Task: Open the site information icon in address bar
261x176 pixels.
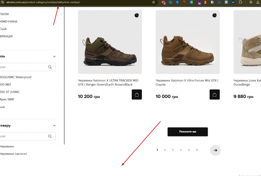Action: click(x=2, y=2)
